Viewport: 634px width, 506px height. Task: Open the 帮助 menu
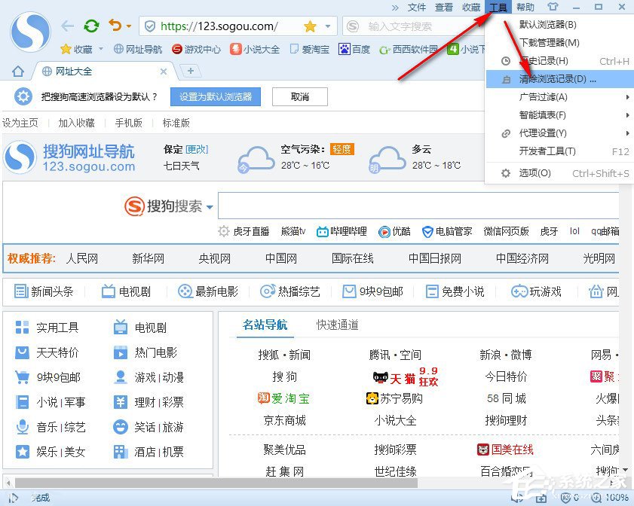[525, 8]
